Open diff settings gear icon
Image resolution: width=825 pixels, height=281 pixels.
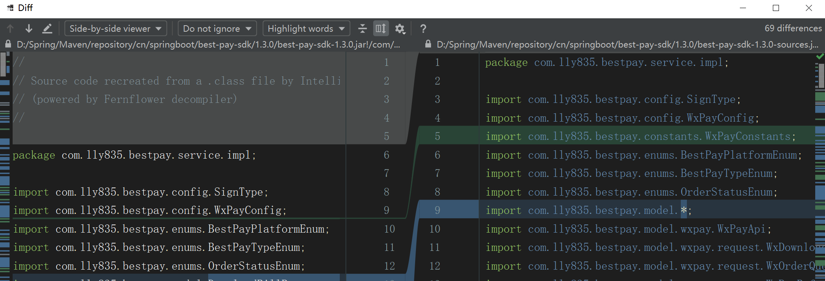coord(400,28)
